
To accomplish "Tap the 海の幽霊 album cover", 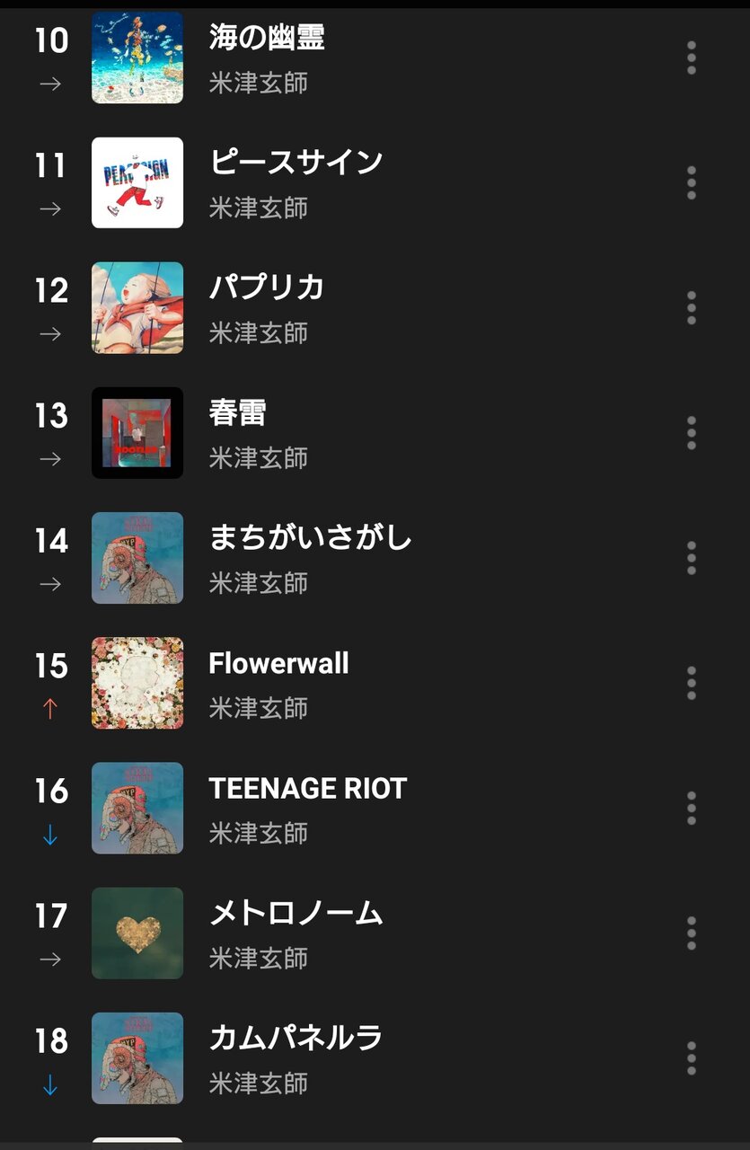I will pos(137,57).
